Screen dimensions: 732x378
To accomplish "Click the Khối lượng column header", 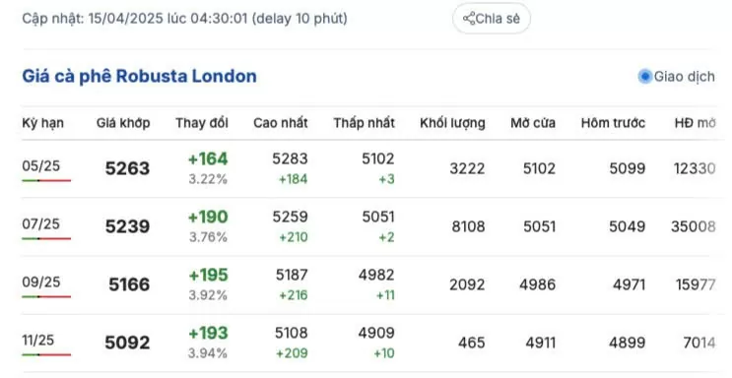I will click(452, 123).
